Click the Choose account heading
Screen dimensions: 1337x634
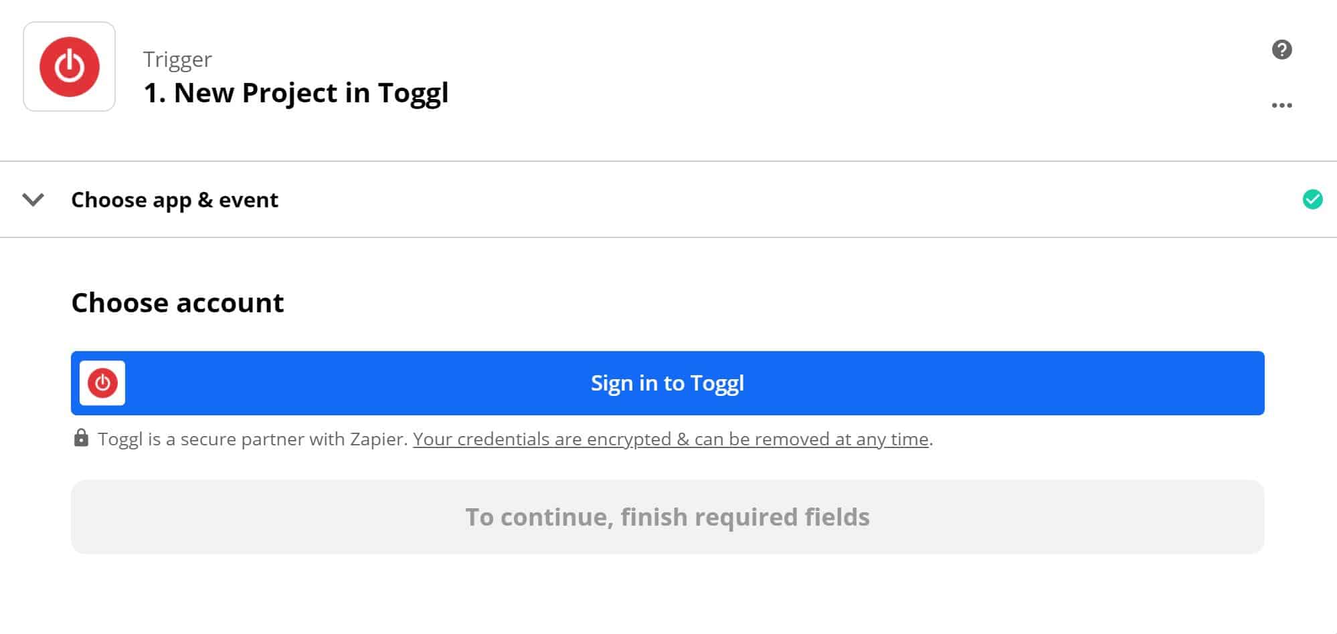(177, 302)
